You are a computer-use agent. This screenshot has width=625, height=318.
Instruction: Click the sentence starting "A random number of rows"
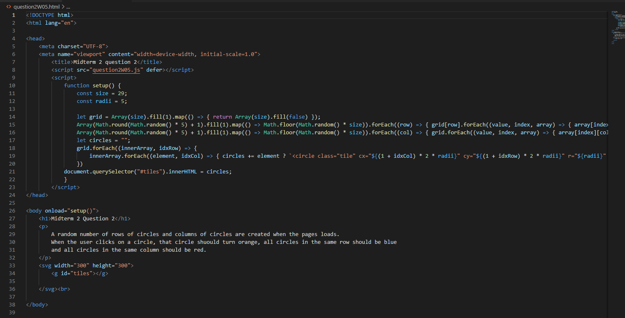click(x=195, y=234)
